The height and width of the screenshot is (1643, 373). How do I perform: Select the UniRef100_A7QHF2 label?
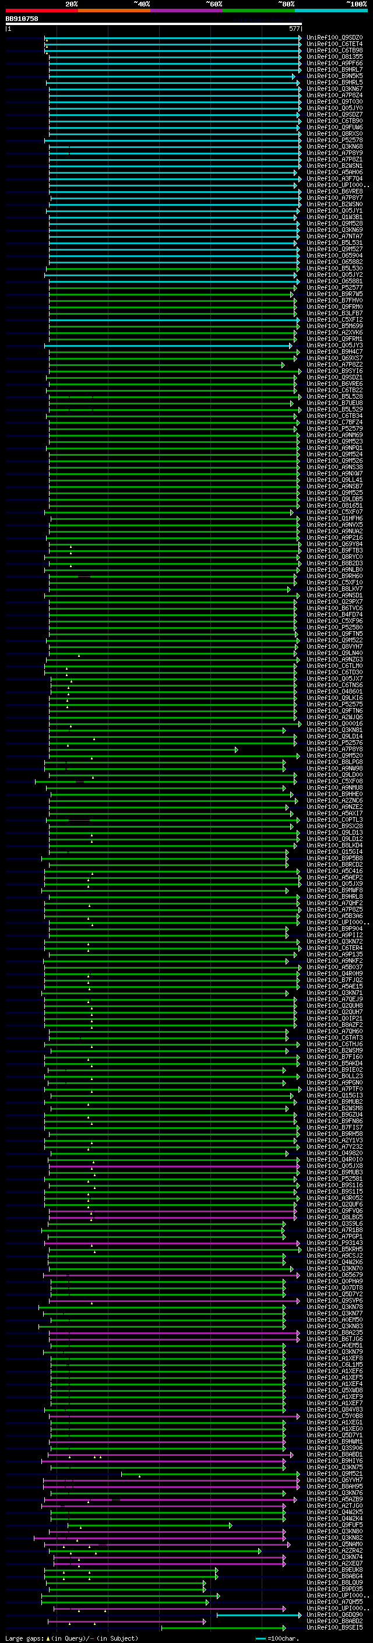pos(335,903)
